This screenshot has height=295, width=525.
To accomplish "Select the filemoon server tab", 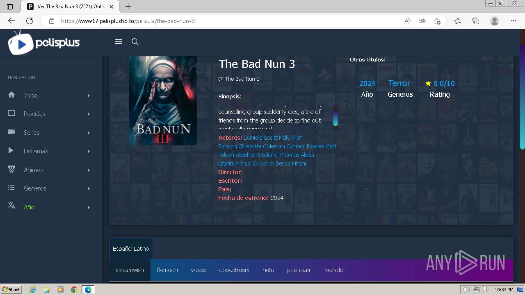I will click(x=167, y=270).
